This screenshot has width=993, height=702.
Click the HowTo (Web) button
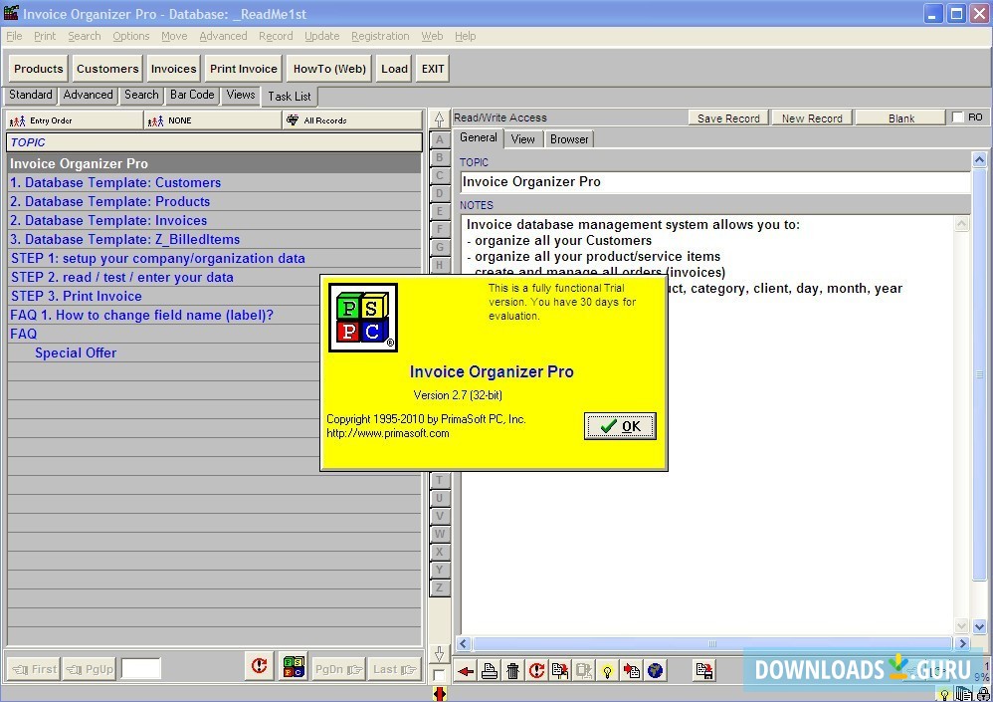point(329,69)
